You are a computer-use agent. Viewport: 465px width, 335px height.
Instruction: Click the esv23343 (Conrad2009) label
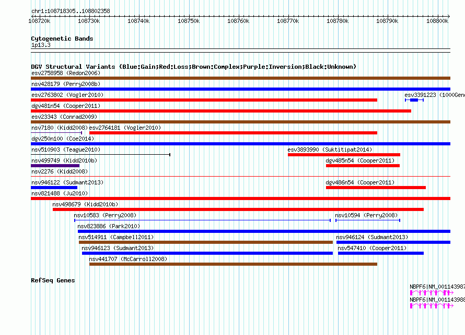[x=64, y=117]
